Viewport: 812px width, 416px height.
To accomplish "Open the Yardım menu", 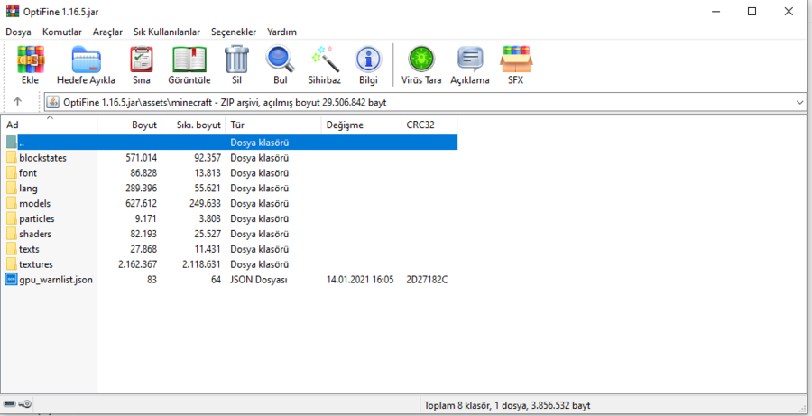I will click(x=281, y=32).
